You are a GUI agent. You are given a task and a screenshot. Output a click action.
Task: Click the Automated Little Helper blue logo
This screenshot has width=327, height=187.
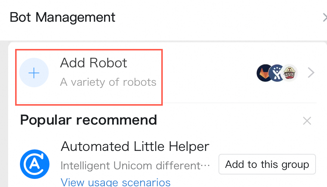[34, 164]
